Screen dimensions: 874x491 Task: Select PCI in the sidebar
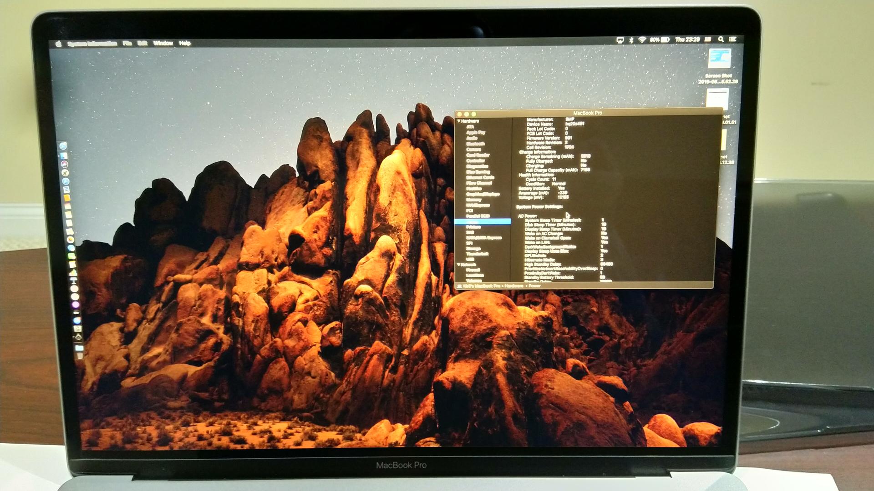point(469,210)
